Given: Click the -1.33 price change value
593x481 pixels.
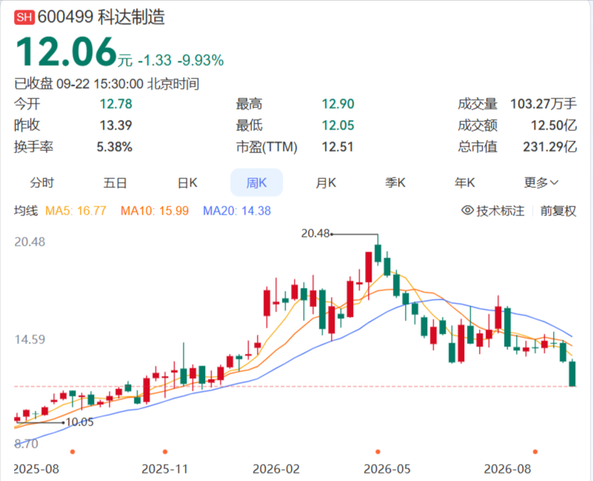Looking at the screenshot, I should [x=155, y=61].
